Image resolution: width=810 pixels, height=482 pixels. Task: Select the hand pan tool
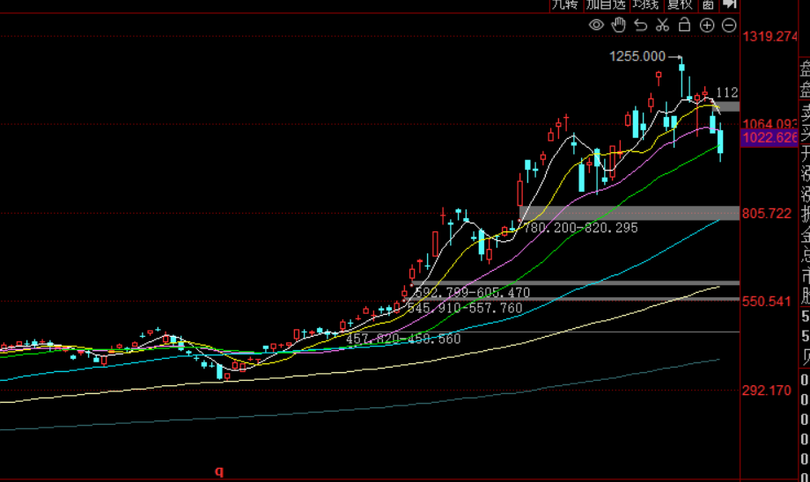(618, 25)
